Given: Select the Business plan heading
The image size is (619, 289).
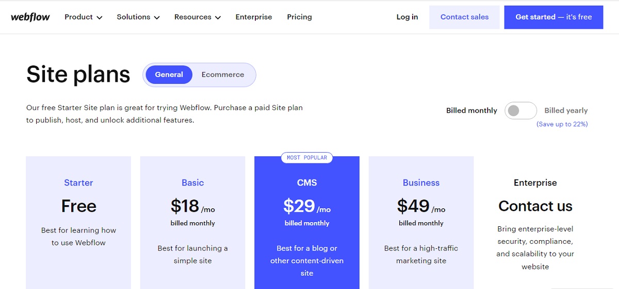Looking at the screenshot, I should point(421,183).
